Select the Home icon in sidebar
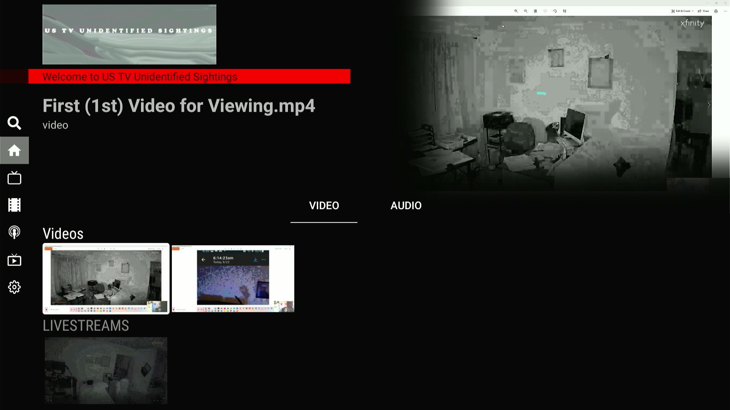730x410 pixels. [x=14, y=150]
